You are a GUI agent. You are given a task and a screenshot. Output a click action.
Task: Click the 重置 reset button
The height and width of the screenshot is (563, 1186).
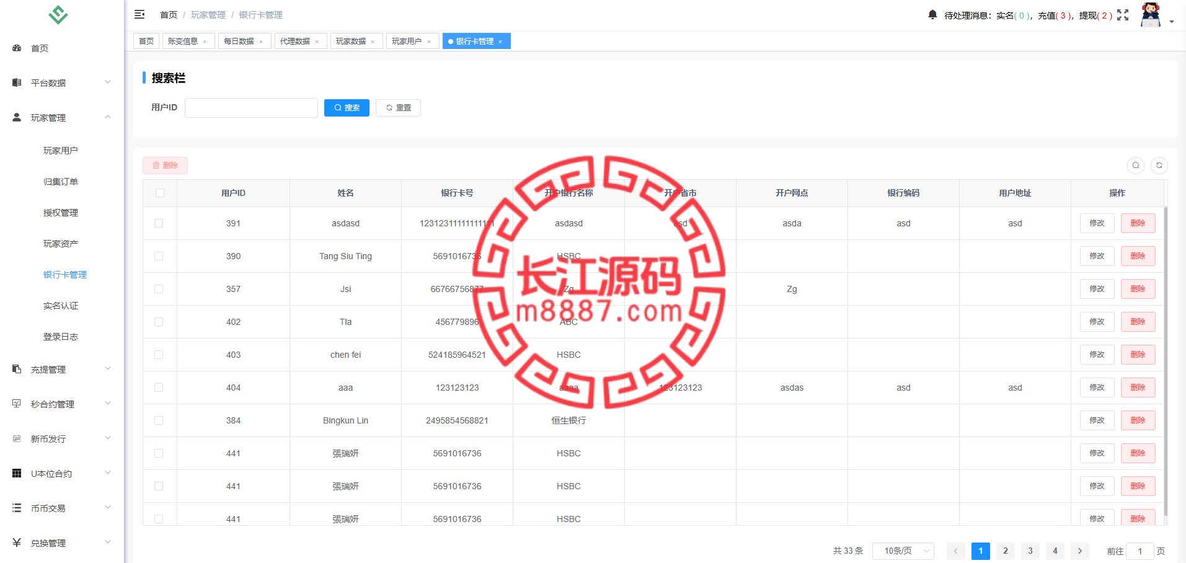(398, 108)
